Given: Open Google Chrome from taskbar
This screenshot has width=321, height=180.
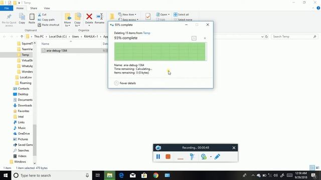Looking at the screenshot, I should tap(156, 175).
